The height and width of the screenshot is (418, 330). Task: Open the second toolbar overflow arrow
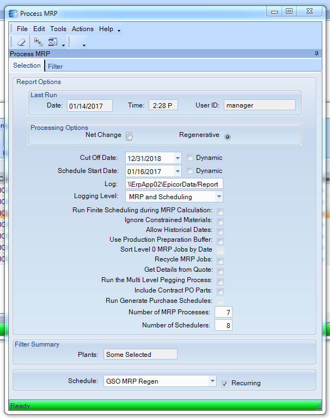84,45
